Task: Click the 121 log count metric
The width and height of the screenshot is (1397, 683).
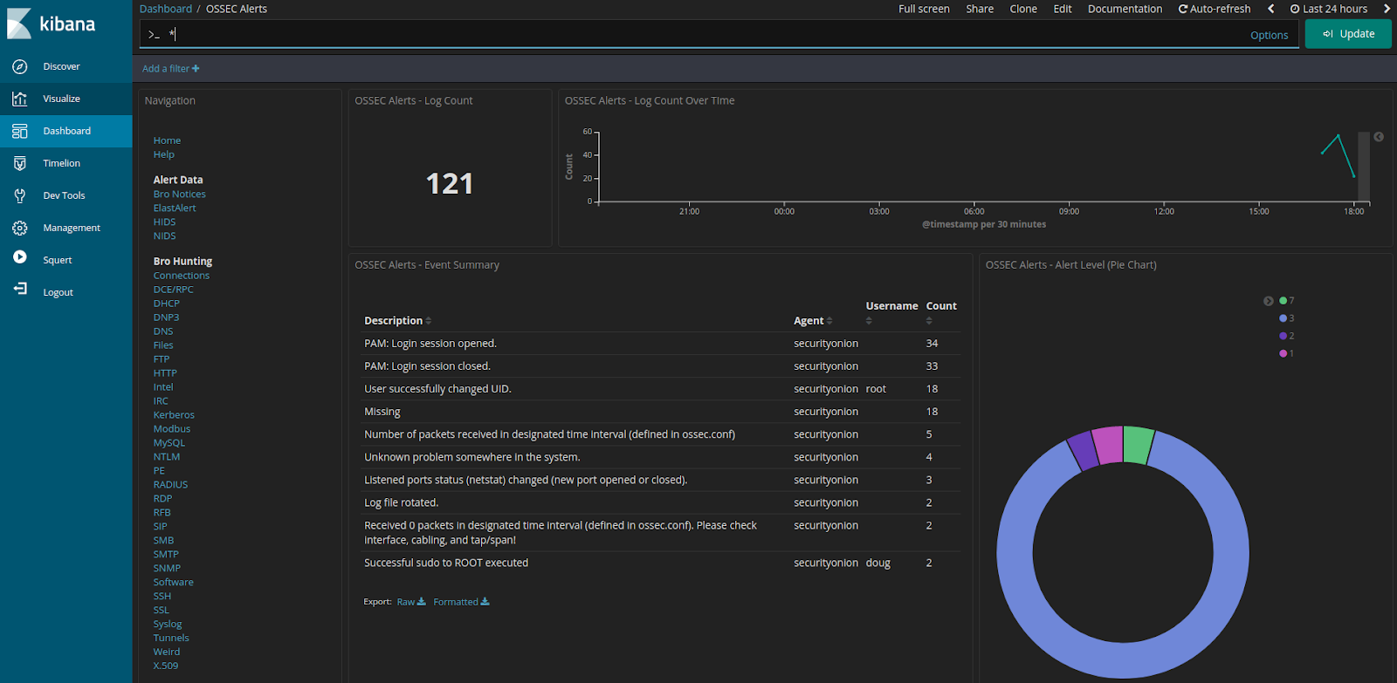Action: pos(450,184)
